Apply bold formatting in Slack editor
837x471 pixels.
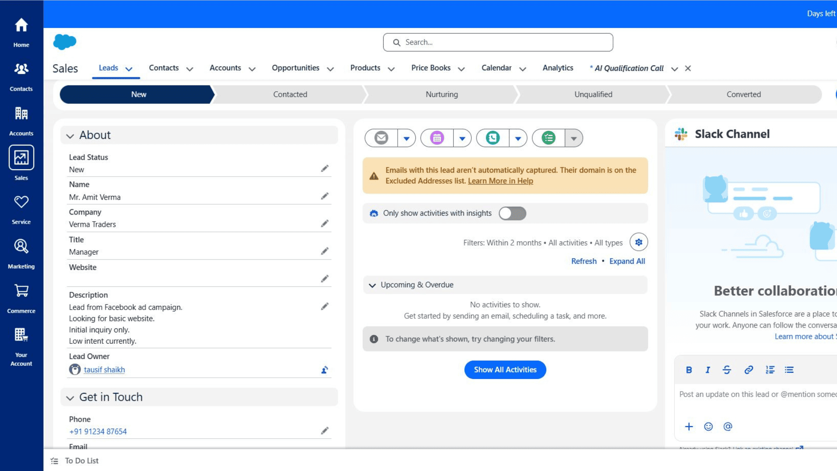pyautogui.click(x=689, y=370)
